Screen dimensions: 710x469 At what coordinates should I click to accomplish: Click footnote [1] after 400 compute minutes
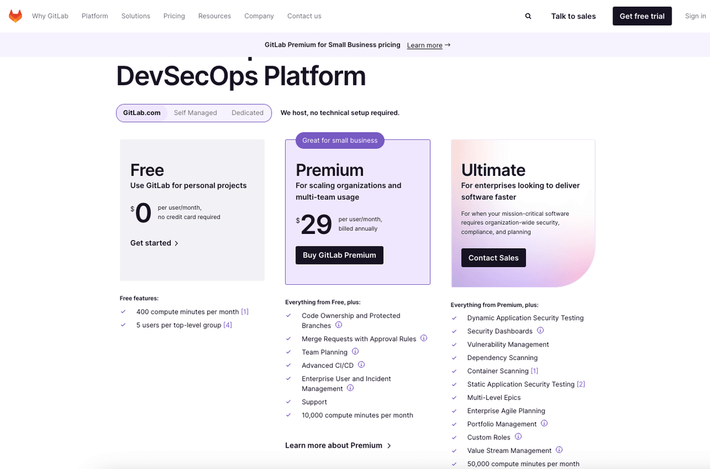(245, 311)
